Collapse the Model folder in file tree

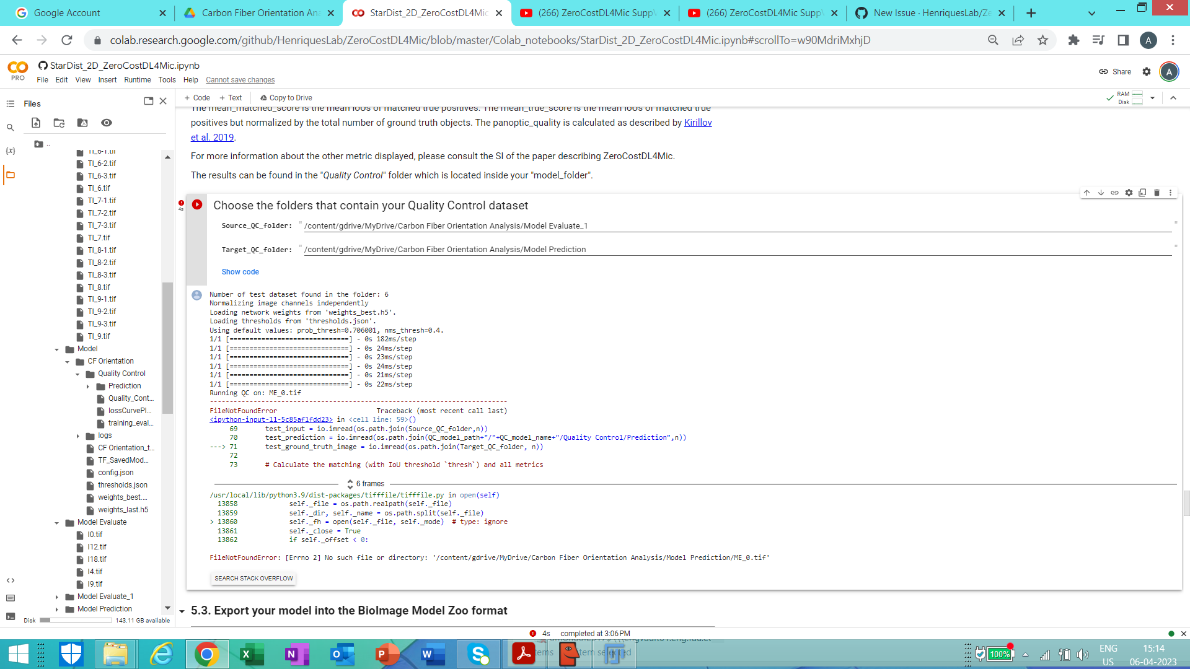click(58, 349)
